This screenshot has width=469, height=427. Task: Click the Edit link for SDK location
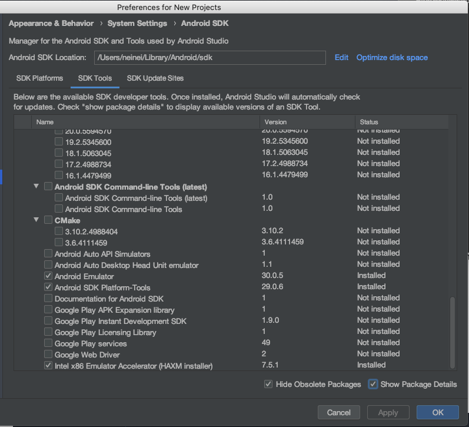point(341,58)
